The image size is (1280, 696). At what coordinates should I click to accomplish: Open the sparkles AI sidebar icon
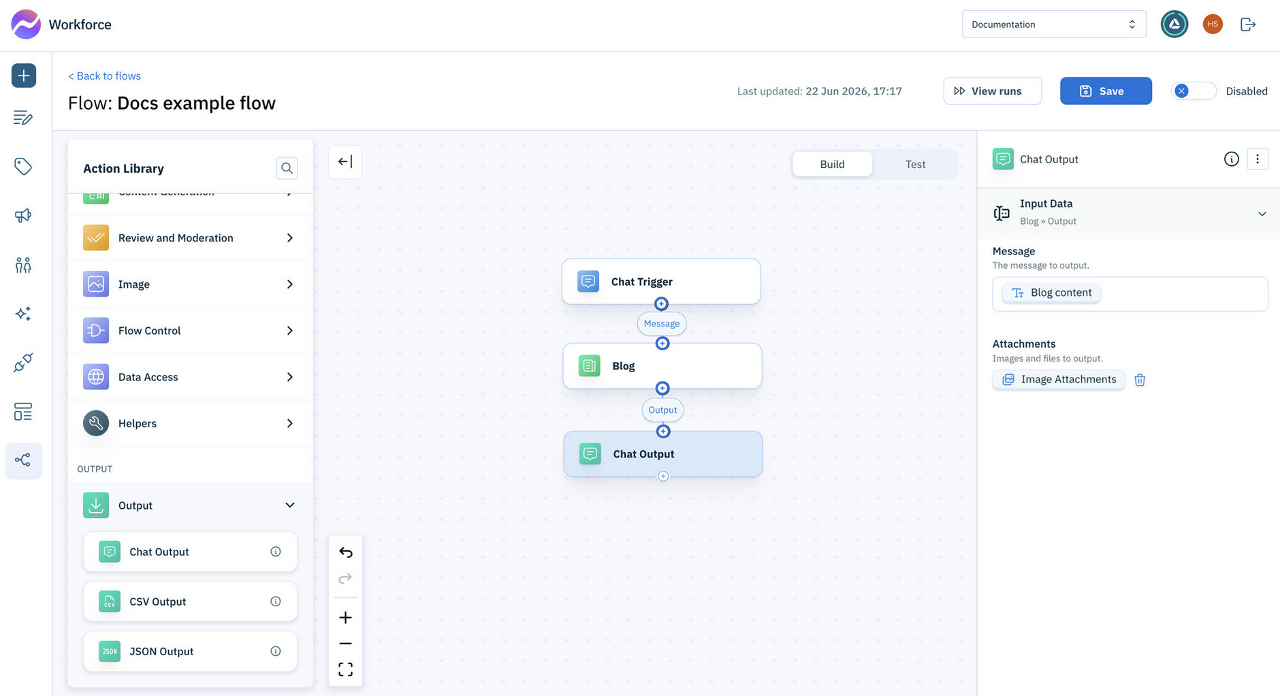[x=23, y=314]
